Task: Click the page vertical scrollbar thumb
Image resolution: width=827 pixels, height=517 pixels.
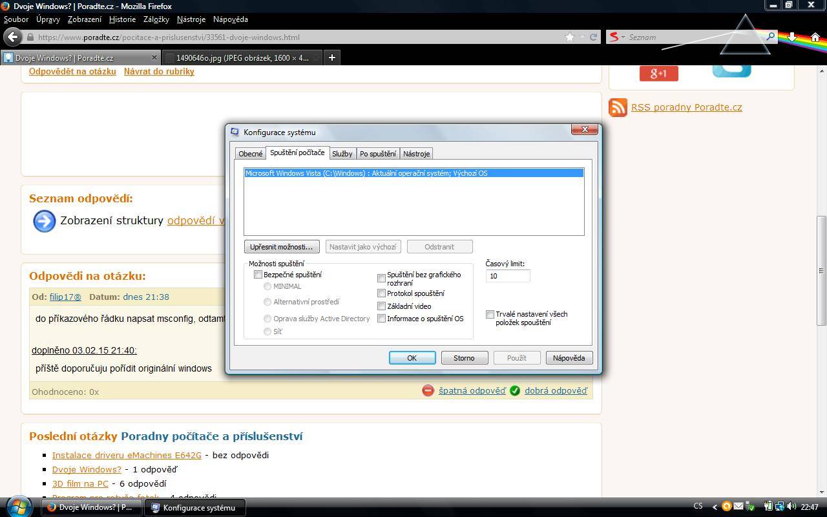Action: click(821, 270)
